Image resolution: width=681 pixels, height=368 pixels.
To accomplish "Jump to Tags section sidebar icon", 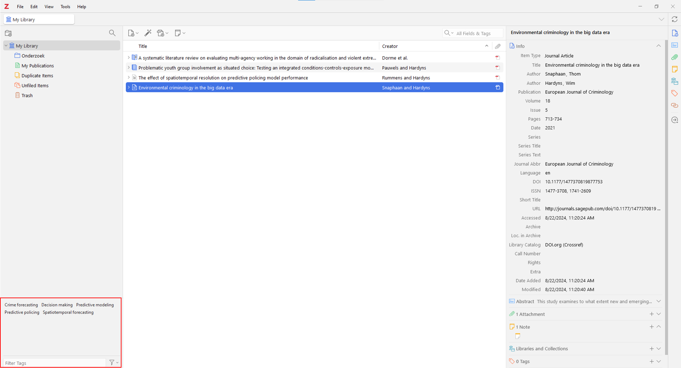I will point(675,93).
